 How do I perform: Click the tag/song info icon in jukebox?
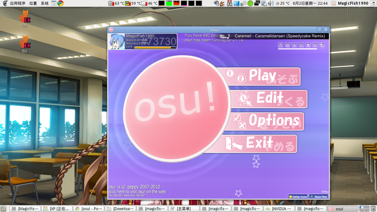click(322, 45)
